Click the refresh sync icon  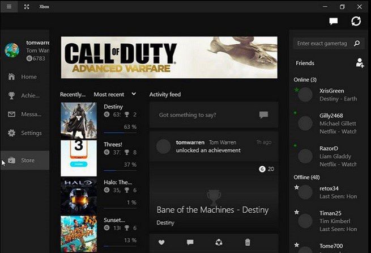[356, 21]
